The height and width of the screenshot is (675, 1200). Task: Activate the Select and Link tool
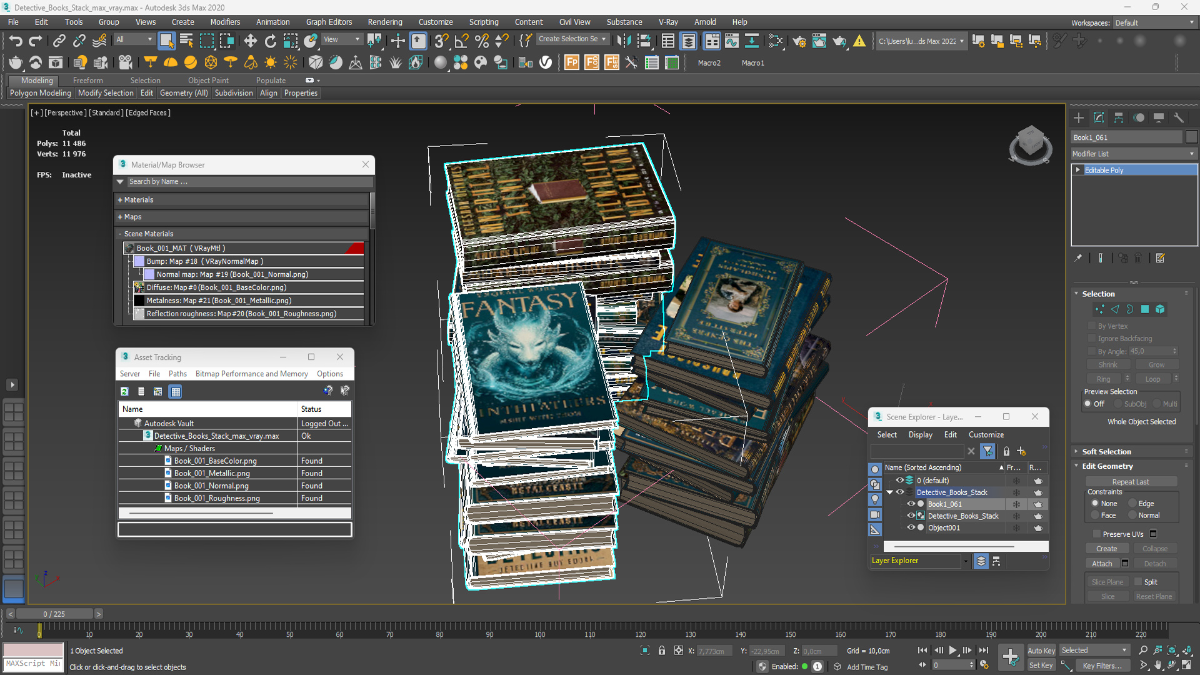click(x=59, y=41)
